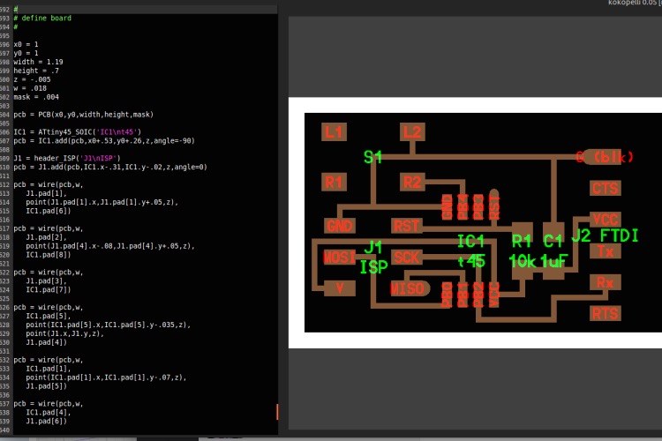The image size is (662, 441).
Task: Click the orange marker at editor's right edge
Action: [277, 412]
